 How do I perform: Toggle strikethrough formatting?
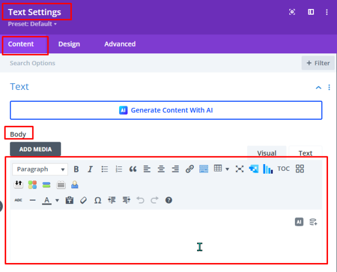(18, 200)
